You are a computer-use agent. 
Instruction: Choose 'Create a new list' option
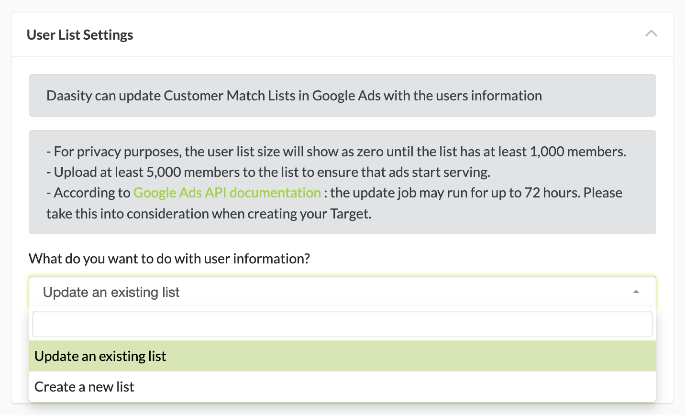click(342, 387)
